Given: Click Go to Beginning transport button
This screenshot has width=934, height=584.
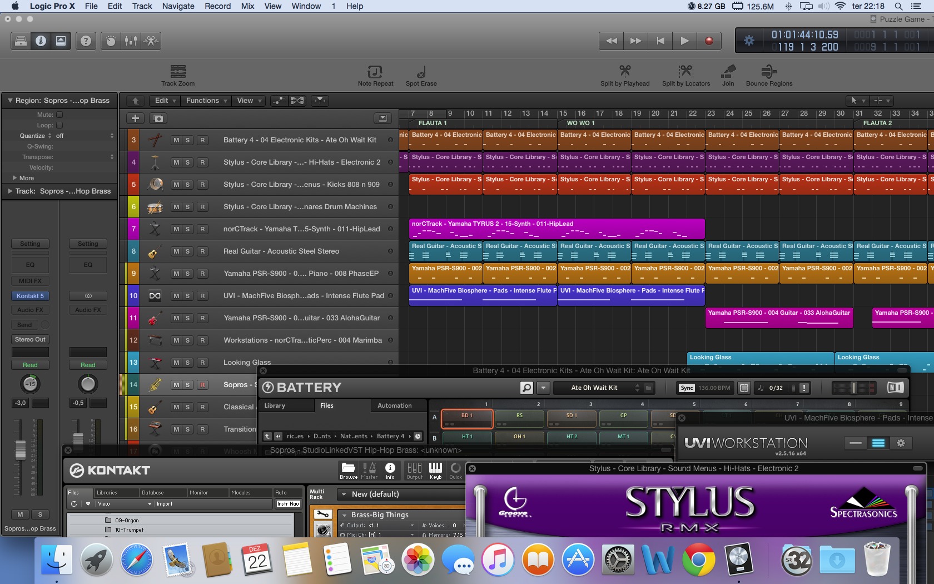Looking at the screenshot, I should point(660,41).
